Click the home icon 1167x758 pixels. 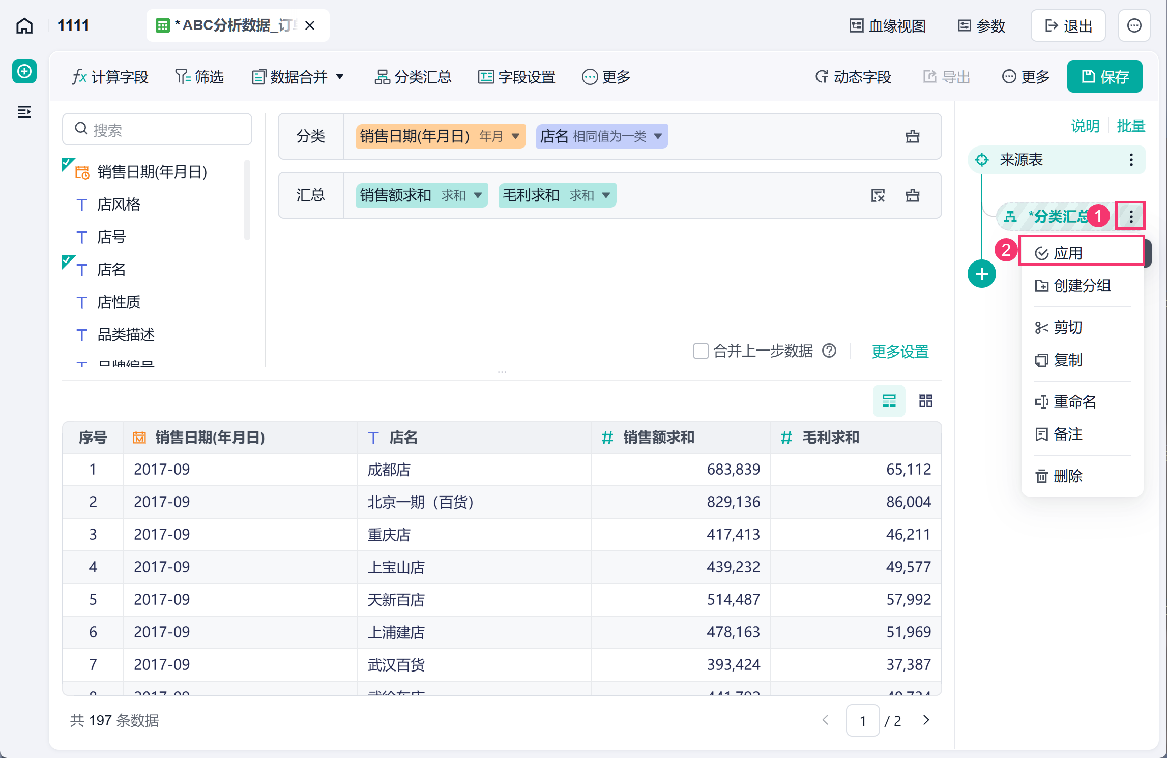pos(24,25)
